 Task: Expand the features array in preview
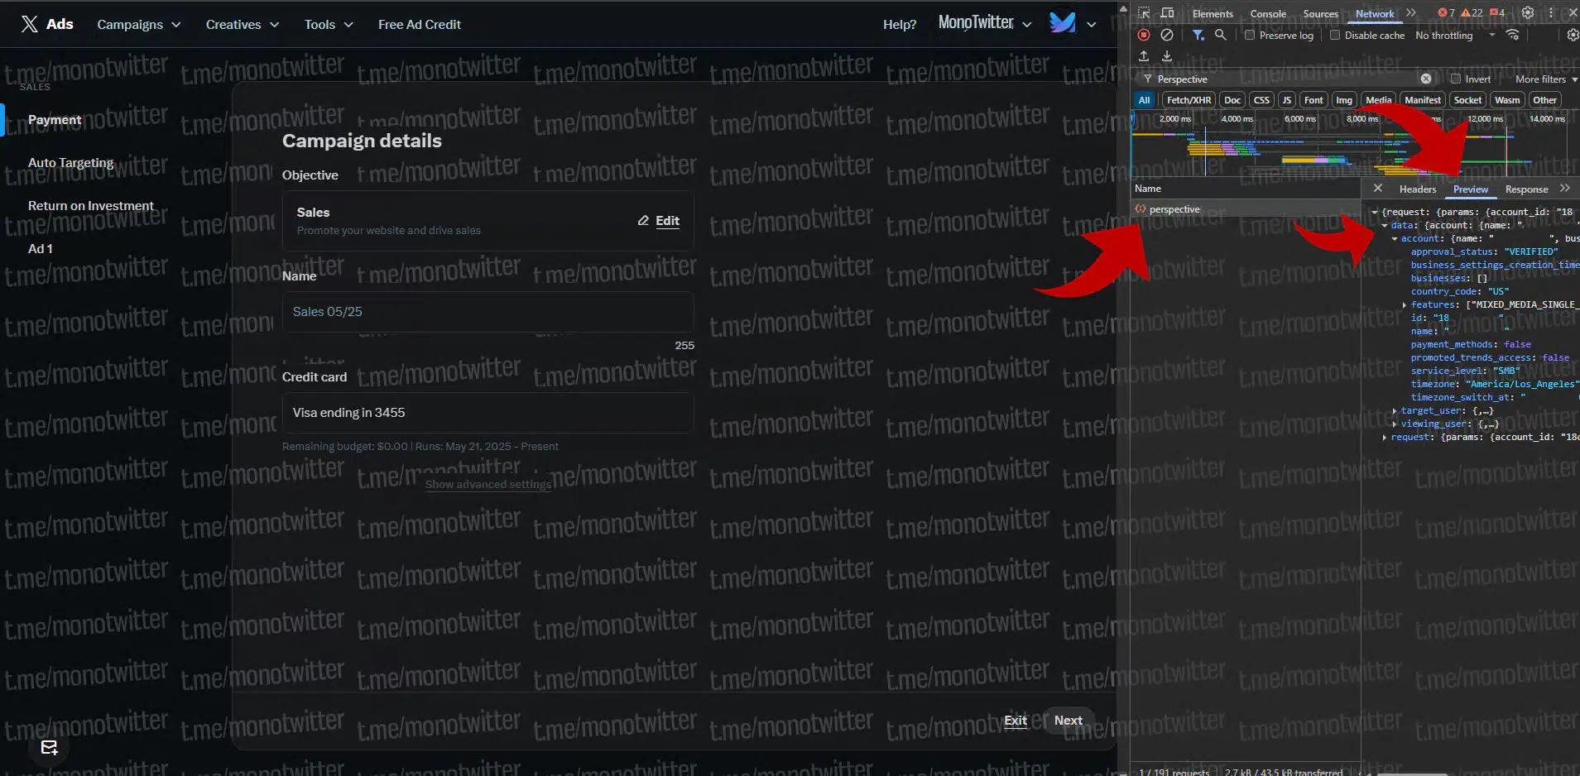(x=1405, y=304)
